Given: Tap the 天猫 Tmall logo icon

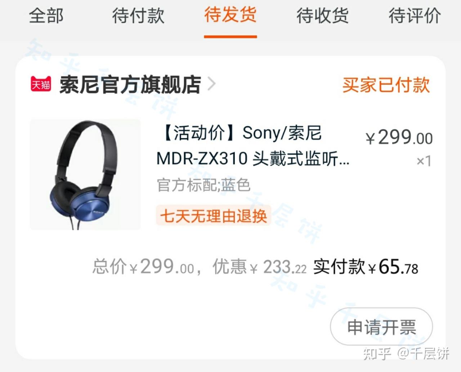Looking at the screenshot, I should click(41, 84).
